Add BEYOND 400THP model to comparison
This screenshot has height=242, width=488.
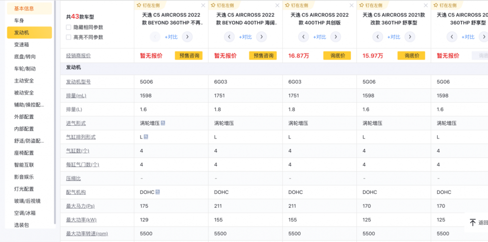click(245, 37)
